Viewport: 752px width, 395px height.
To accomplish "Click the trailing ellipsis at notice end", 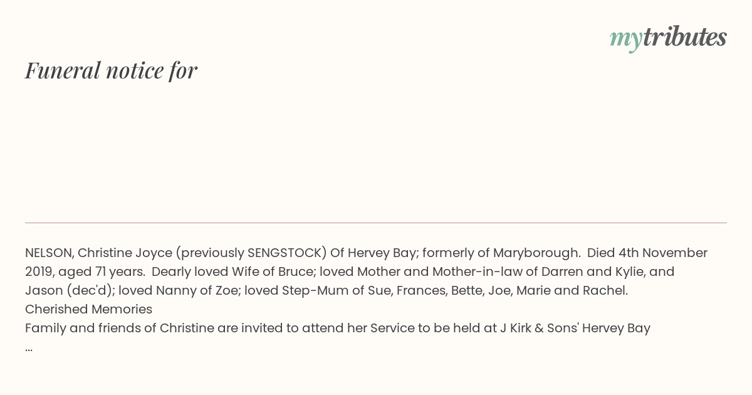I will point(29,347).
